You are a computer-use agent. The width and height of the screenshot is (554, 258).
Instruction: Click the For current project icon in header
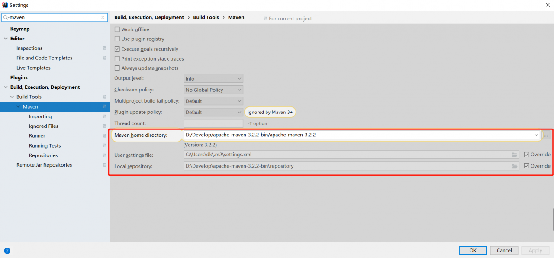click(x=265, y=19)
